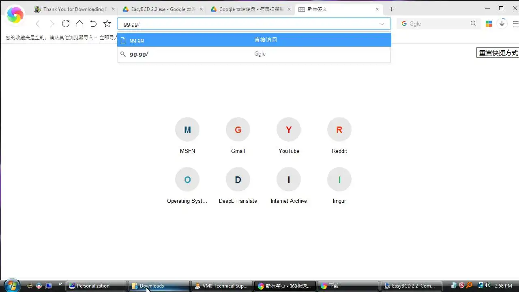519x292 pixels.
Task: Click the 2:58 PM clock
Action: click(504, 286)
